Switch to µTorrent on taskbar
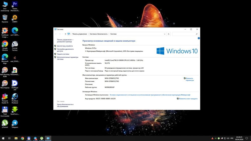Image resolution: width=251 pixels, height=141 pixels. click(x=42, y=138)
